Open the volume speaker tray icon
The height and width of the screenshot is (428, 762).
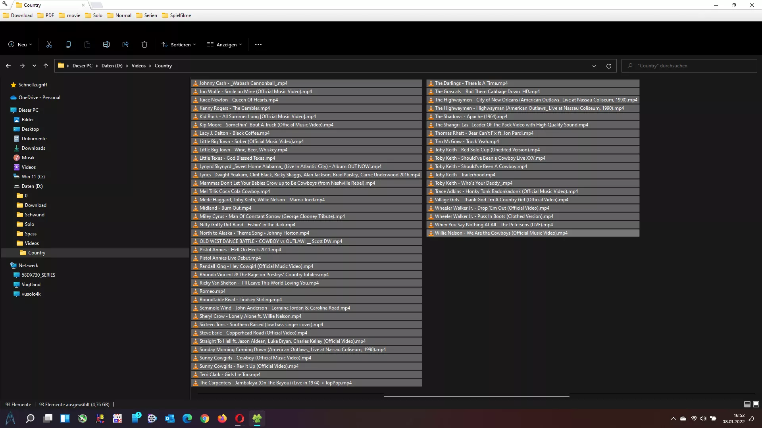(x=703, y=418)
